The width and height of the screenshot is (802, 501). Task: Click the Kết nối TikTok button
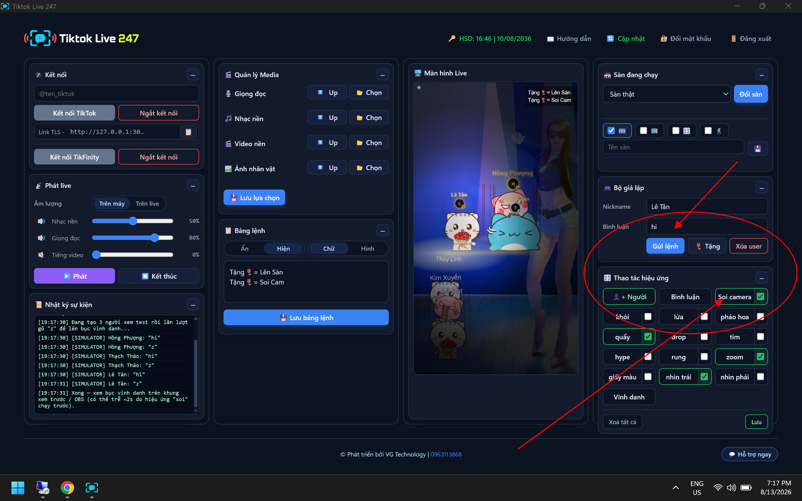[x=74, y=113]
